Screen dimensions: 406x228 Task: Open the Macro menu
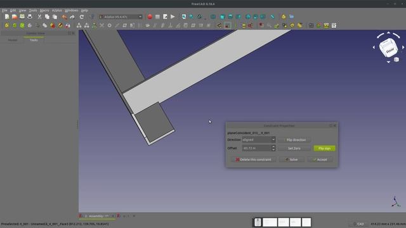(44, 10)
